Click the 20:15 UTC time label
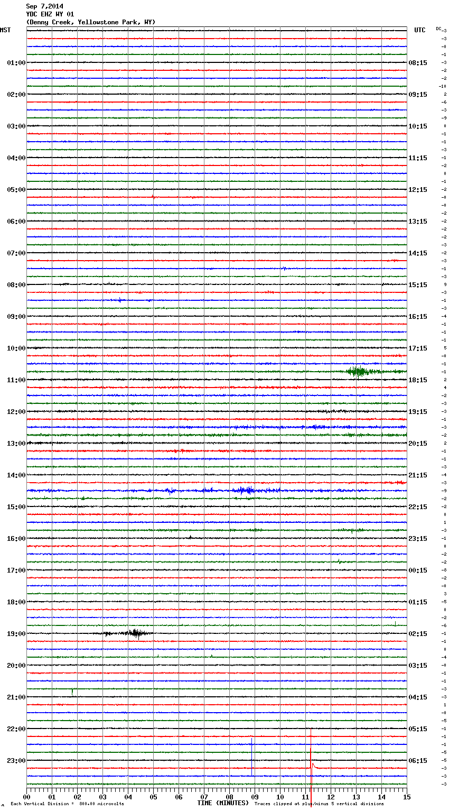 [x=418, y=444]
